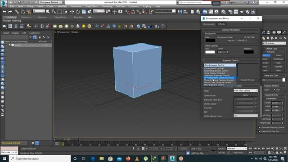Open the Render Setup icon
288x162 pixels.
230,12
